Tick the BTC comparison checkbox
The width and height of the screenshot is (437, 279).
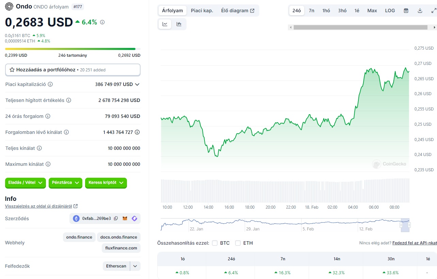coord(215,243)
